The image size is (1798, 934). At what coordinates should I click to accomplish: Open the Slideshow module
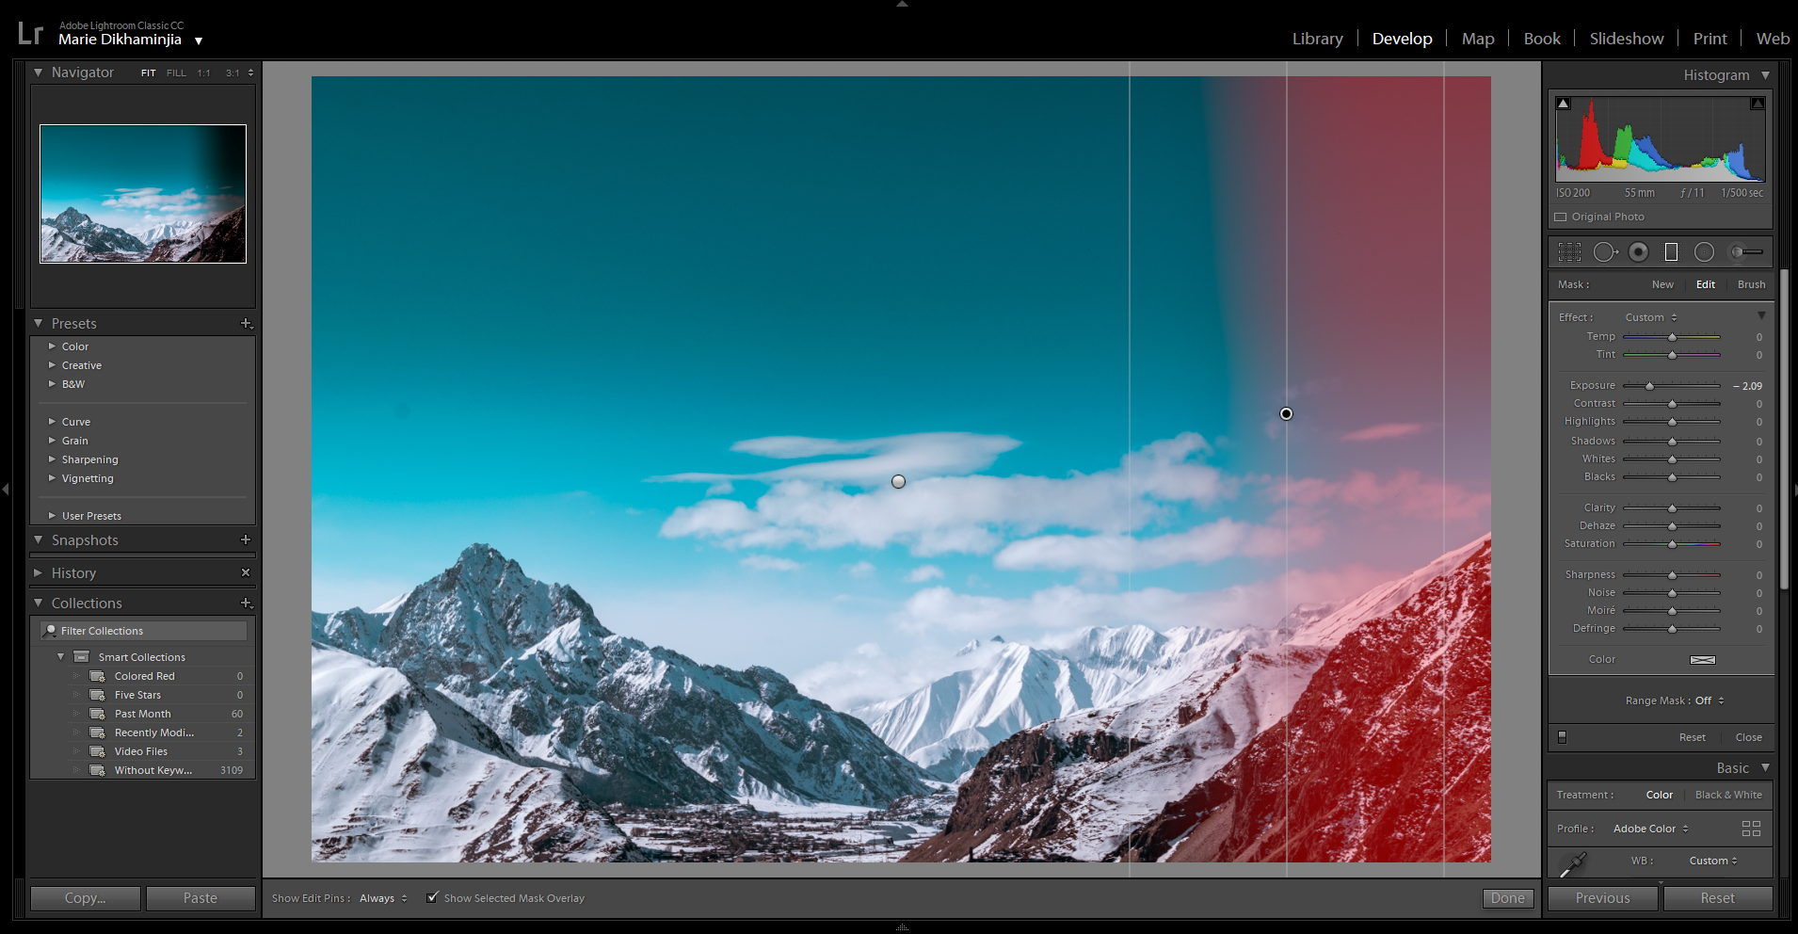pyautogui.click(x=1626, y=39)
